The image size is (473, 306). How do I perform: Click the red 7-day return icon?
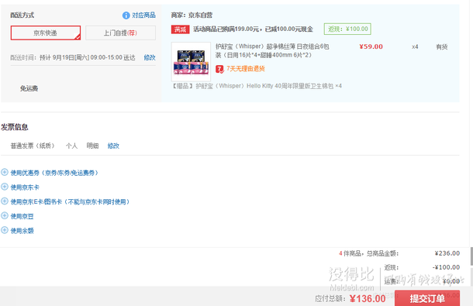tap(219, 69)
